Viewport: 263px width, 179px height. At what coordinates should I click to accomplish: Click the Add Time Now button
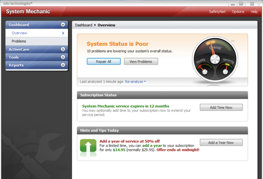pyautogui.click(x=221, y=107)
